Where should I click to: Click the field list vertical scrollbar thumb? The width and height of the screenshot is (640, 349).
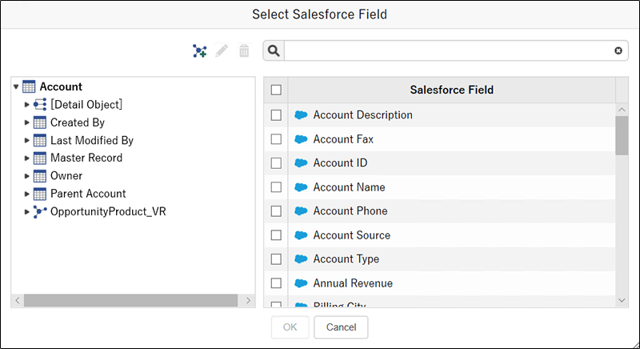pos(622,135)
